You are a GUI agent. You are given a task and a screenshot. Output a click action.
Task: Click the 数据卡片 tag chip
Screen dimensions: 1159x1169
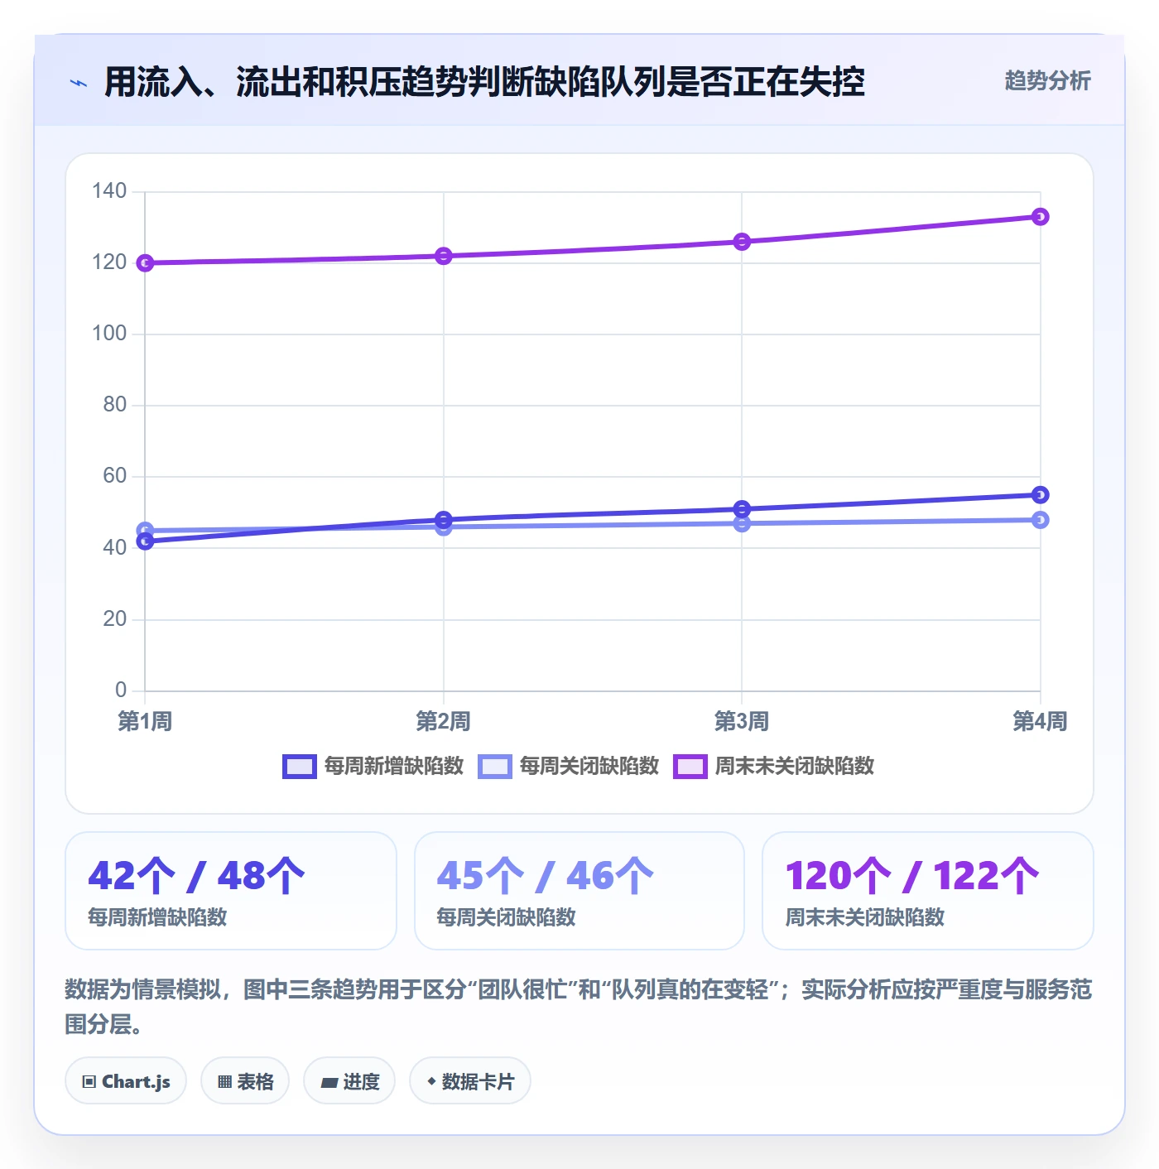coord(470,1080)
